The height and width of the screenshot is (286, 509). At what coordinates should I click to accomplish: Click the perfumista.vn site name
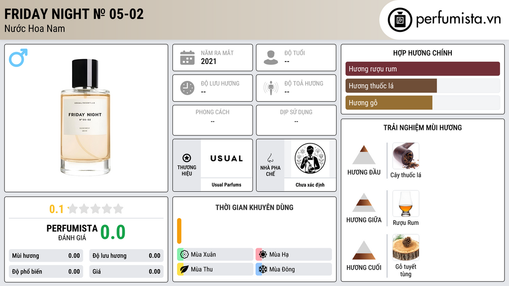458,19
